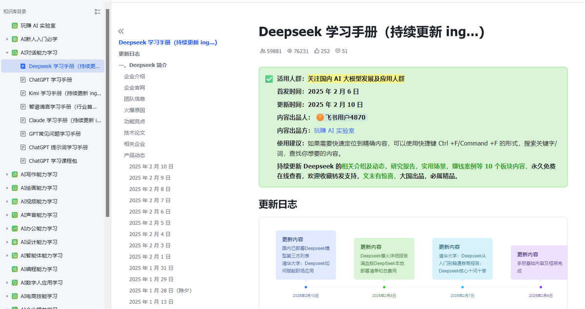This screenshot has height=309, width=585.
Task: Click the green checkmark icon in the callout box
Action: pos(269,79)
